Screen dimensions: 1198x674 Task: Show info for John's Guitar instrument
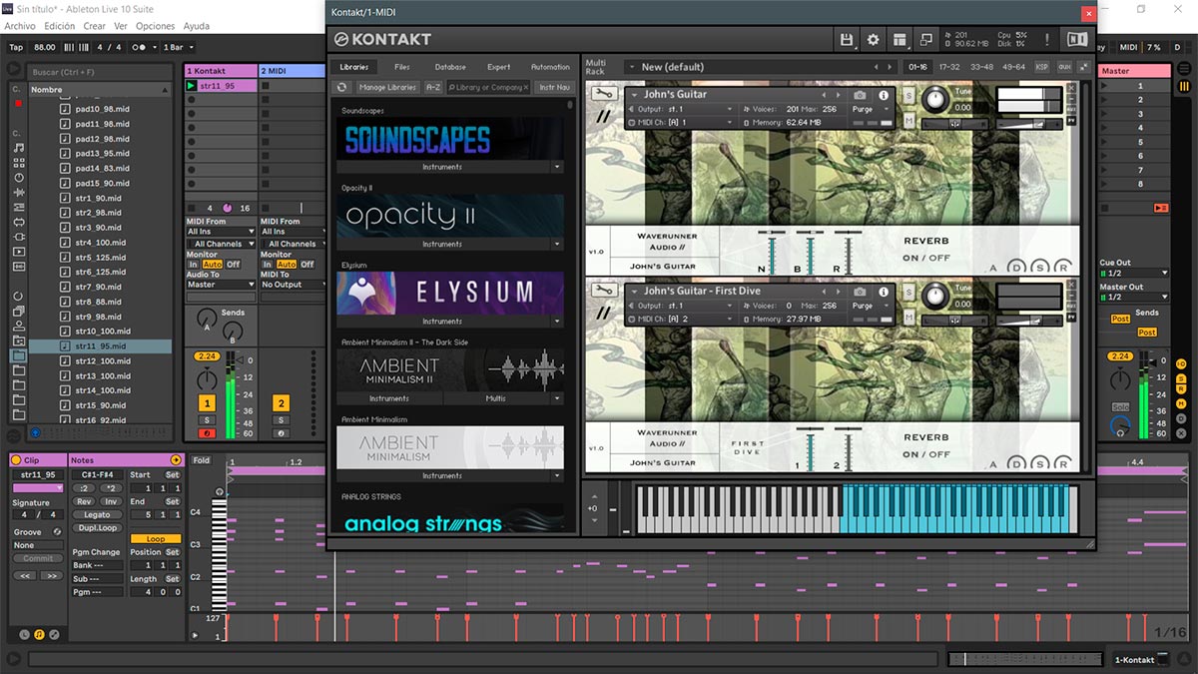point(884,95)
